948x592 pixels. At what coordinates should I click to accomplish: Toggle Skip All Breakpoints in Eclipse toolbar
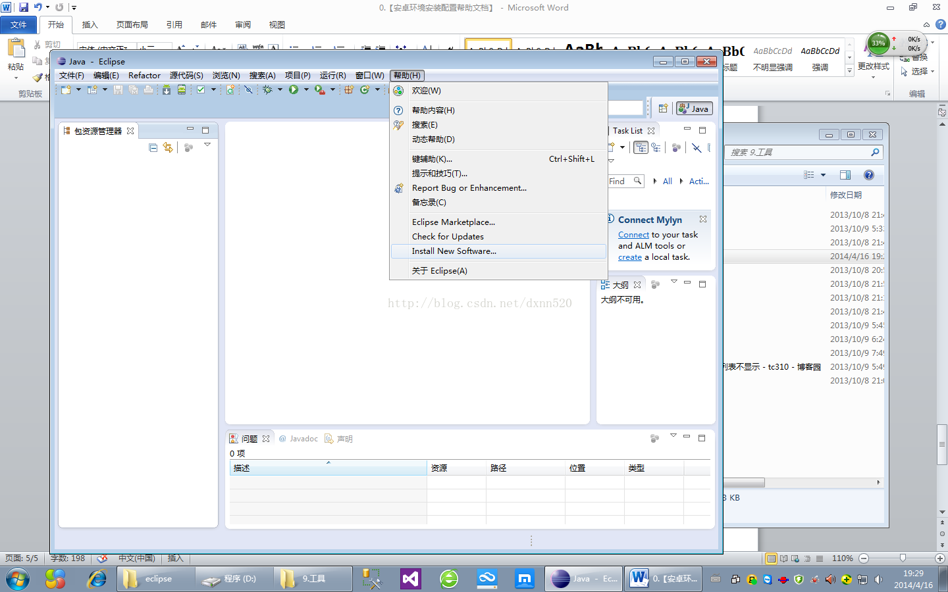tap(248, 89)
